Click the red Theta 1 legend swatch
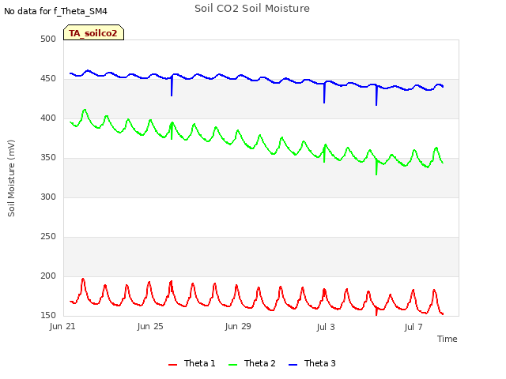506x379 pixels. tap(172, 365)
